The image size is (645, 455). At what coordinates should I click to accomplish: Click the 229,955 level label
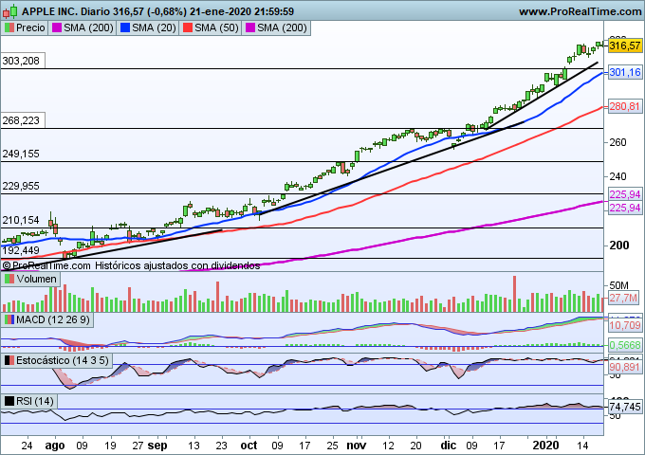coord(21,186)
